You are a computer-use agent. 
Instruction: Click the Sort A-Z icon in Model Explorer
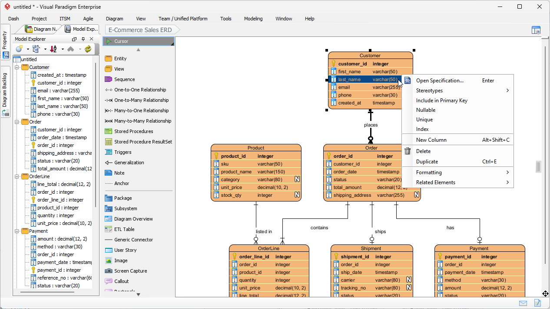pos(53,49)
